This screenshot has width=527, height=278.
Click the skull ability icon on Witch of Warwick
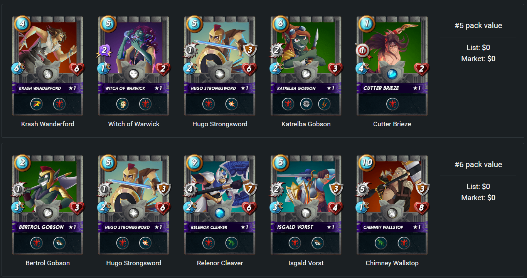(122, 104)
